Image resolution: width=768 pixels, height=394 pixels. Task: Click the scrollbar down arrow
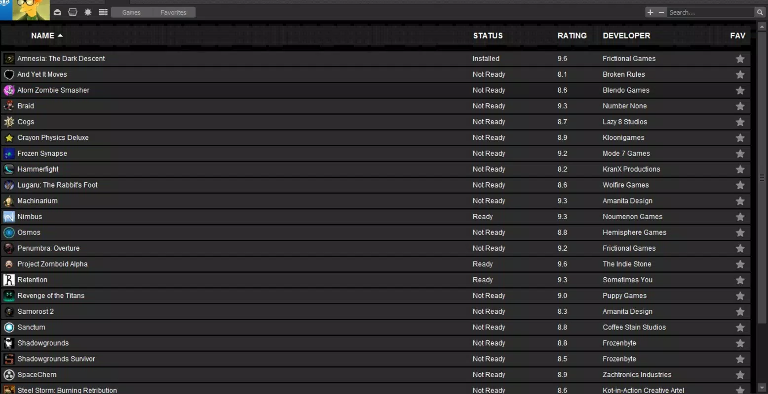762,388
